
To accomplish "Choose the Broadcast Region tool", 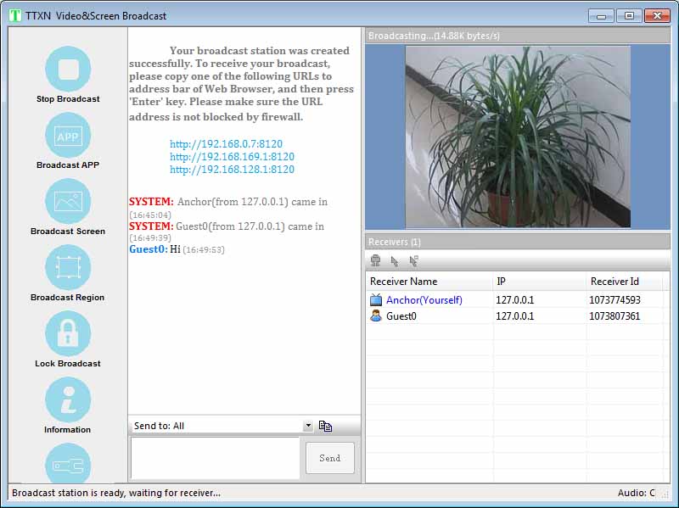I will point(66,268).
